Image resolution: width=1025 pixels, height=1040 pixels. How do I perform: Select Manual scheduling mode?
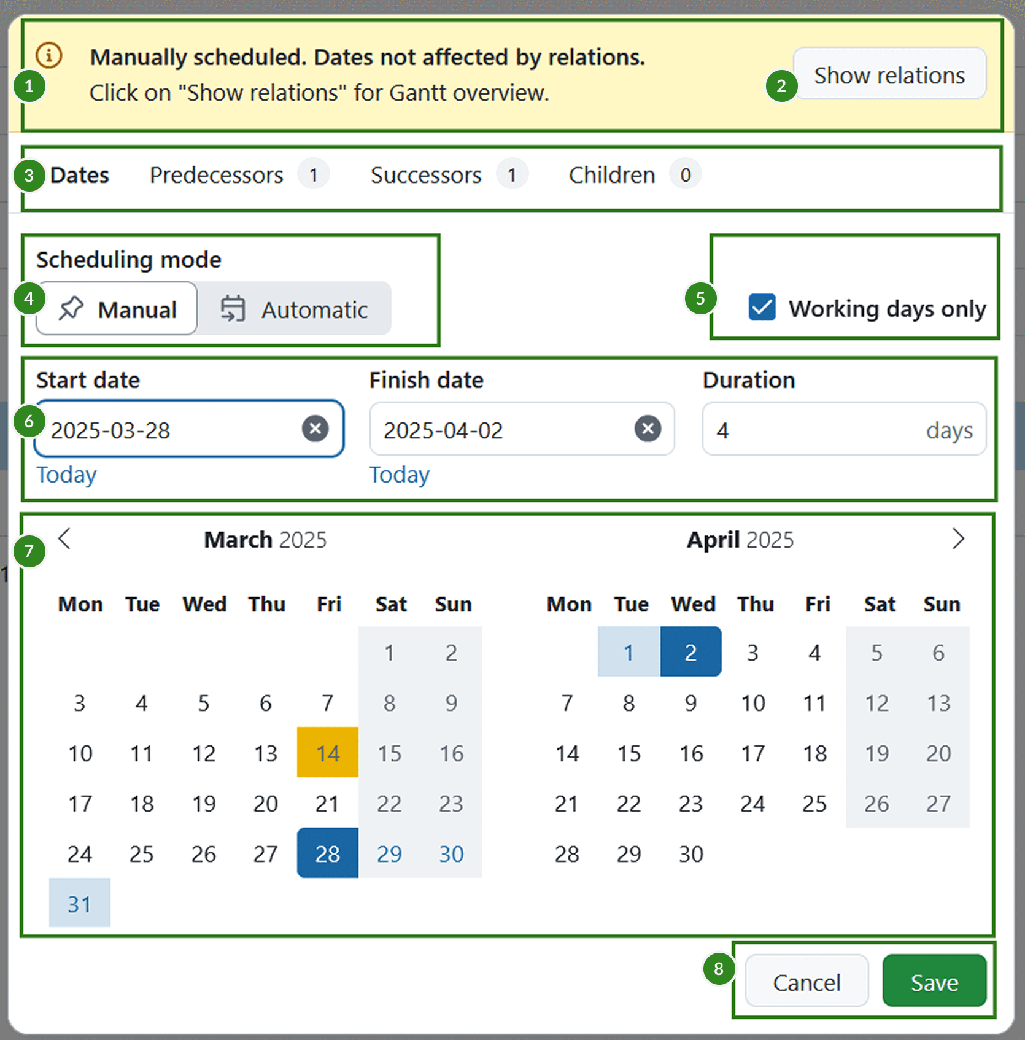coord(117,309)
